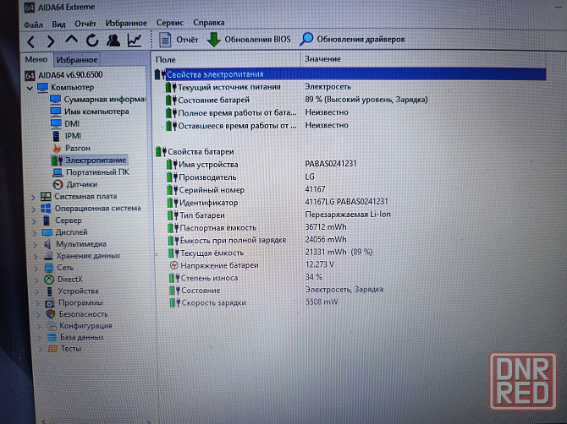
Task: Click Обновления драйверов button
Action: (x=352, y=39)
